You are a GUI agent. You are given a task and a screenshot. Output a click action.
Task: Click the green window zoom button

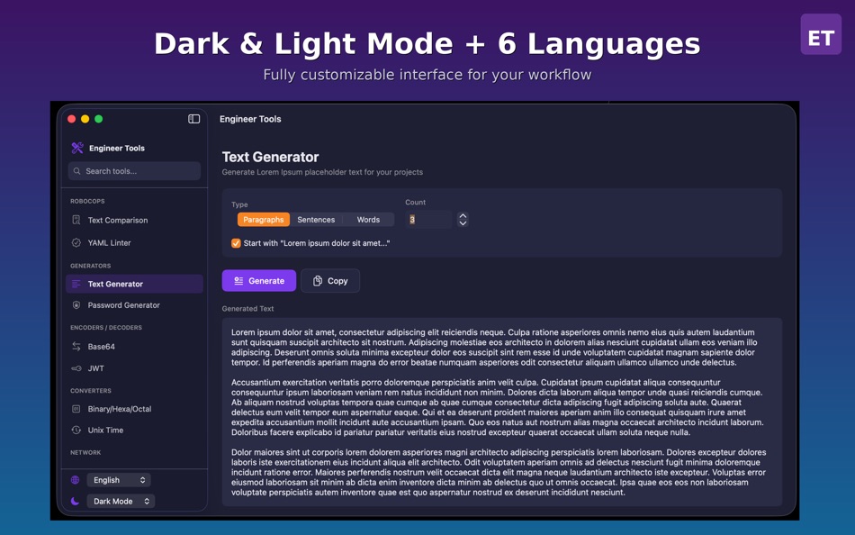tap(99, 119)
